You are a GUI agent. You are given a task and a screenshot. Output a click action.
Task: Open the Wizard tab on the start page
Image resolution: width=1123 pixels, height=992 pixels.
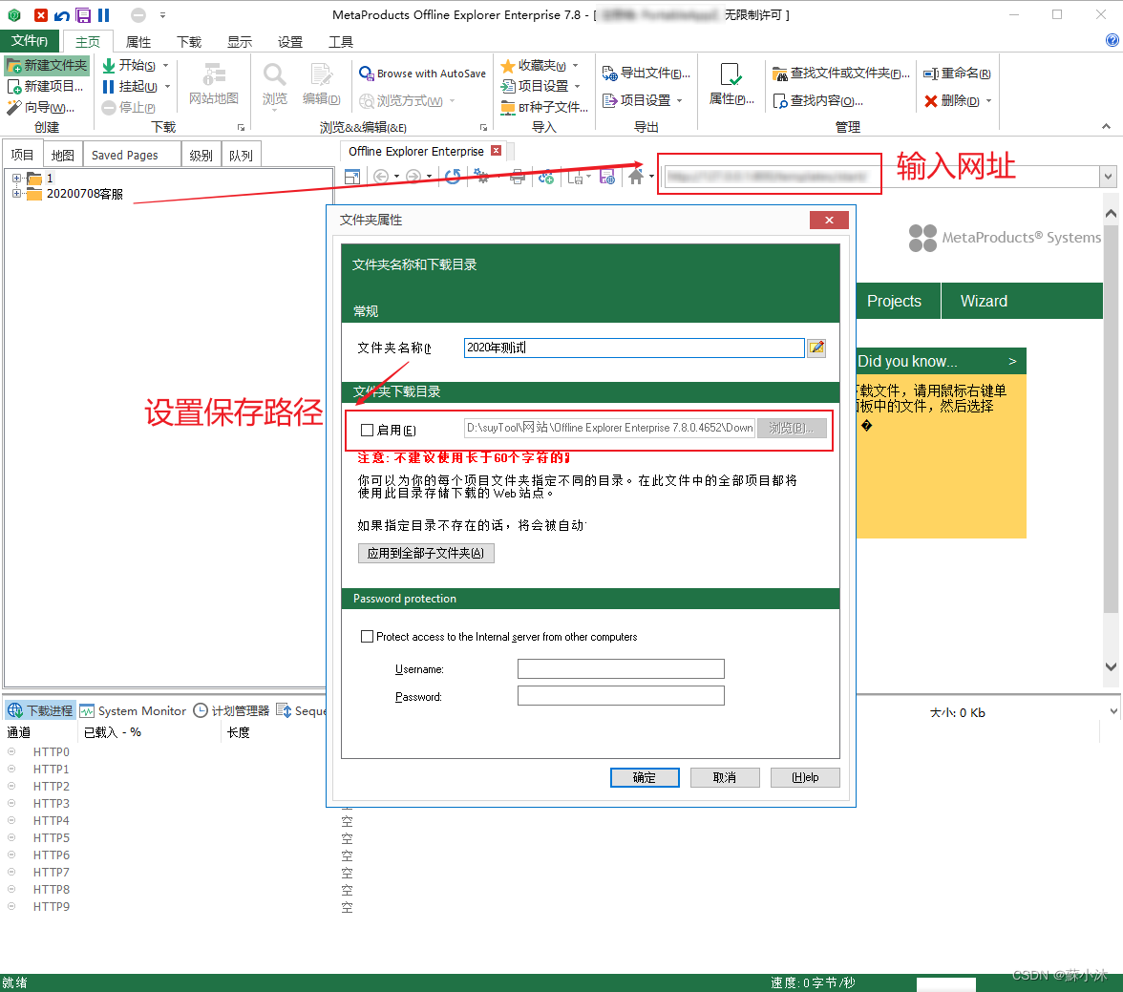[984, 301]
